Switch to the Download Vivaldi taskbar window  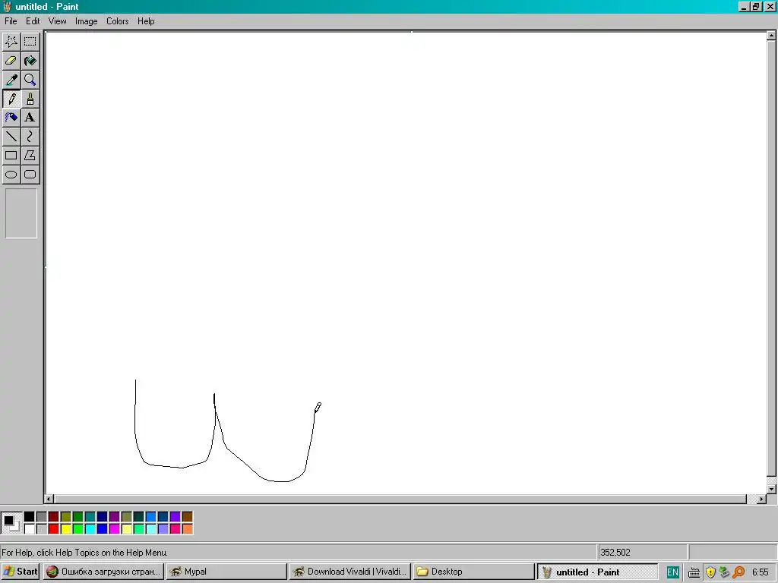point(349,572)
